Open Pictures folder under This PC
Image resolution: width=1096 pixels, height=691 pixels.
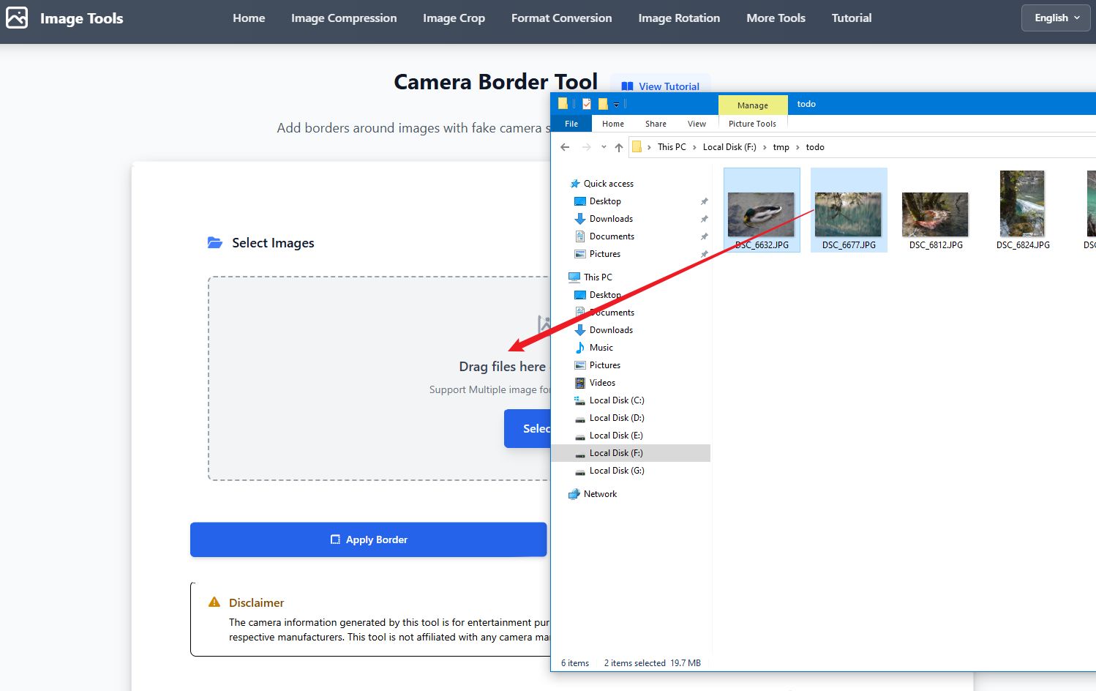pos(604,365)
